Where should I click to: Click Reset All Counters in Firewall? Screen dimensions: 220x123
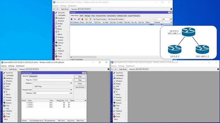[x=116, y=19]
